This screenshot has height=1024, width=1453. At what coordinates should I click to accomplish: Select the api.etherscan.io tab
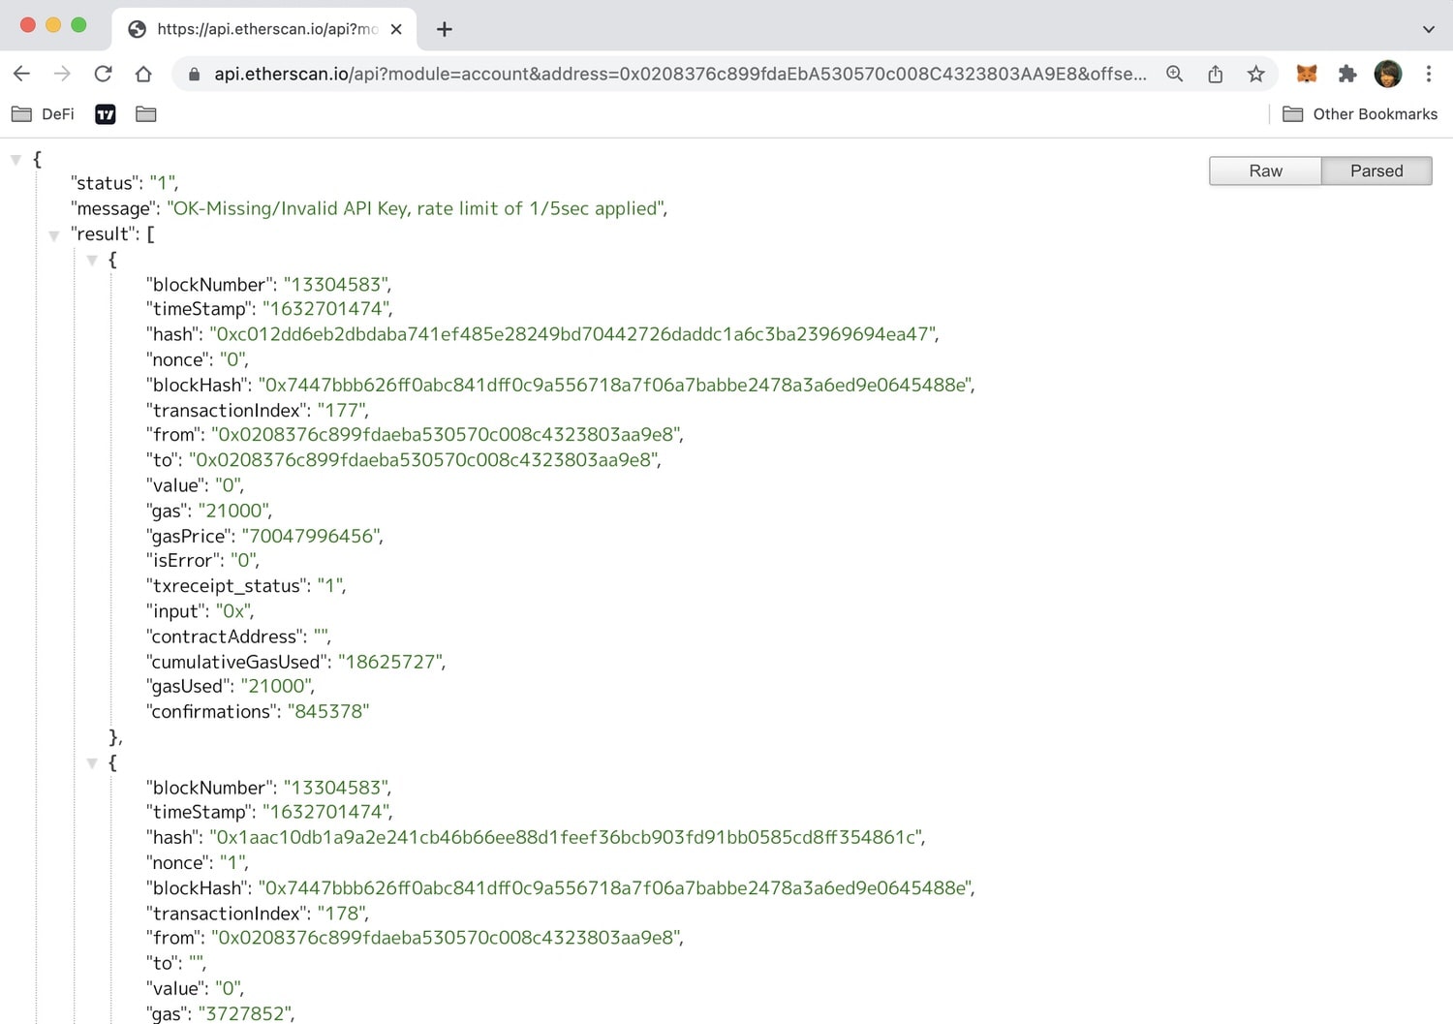click(263, 29)
